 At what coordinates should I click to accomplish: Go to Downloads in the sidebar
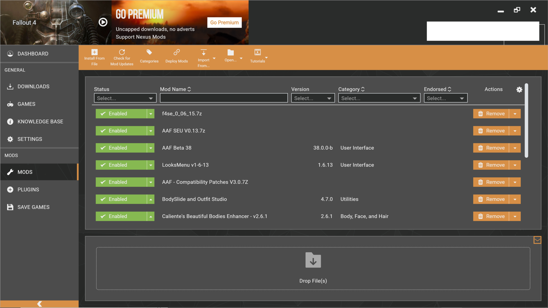click(39, 86)
